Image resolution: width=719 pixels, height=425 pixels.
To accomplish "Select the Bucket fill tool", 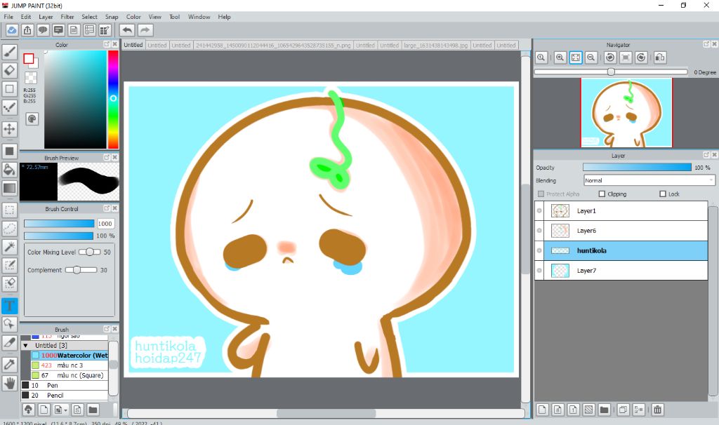I will (10, 169).
